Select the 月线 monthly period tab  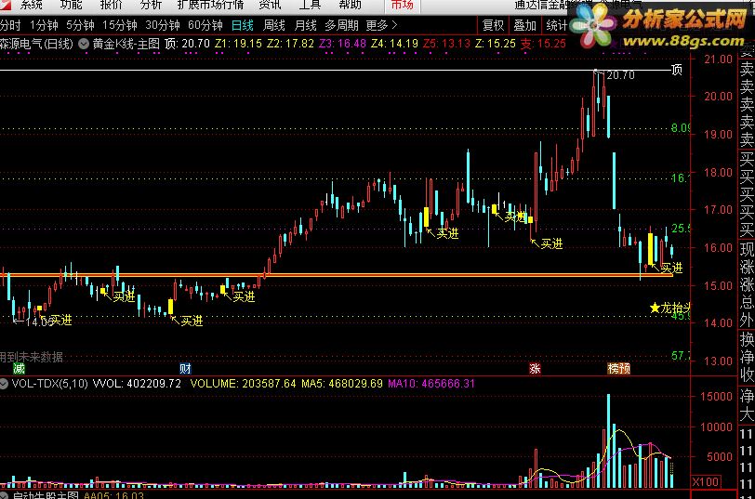306,25
